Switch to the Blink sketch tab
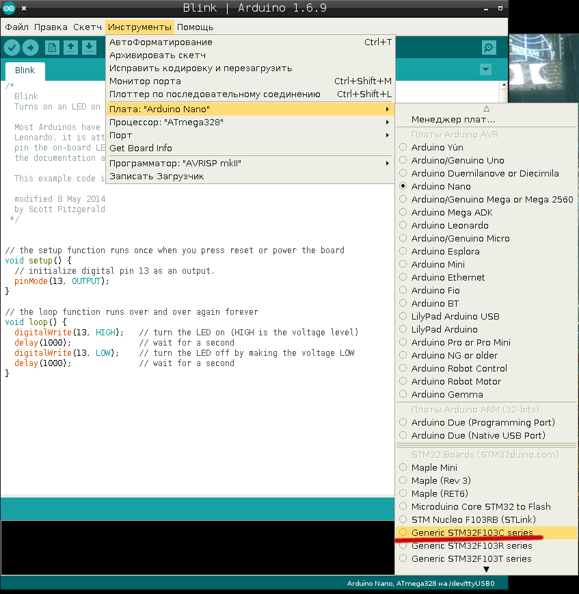This screenshot has height=594, width=579. pyautogui.click(x=25, y=70)
